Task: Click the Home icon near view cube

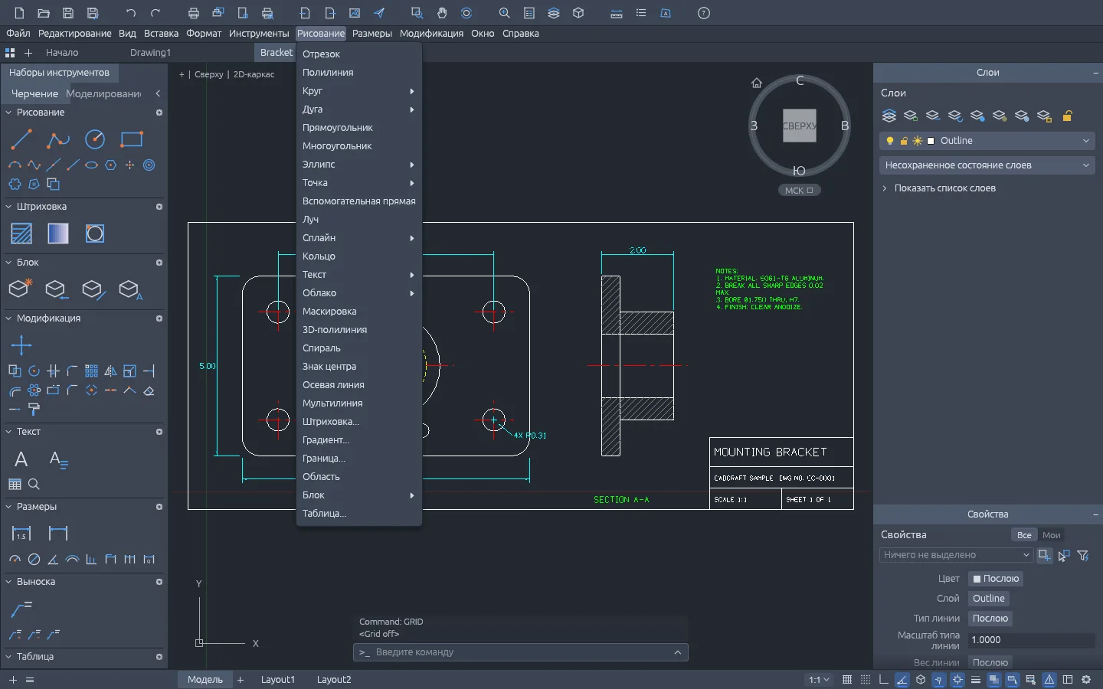Action: (x=757, y=83)
